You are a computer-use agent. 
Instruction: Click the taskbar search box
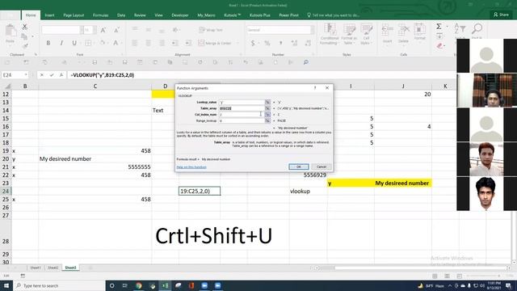pyautogui.click(x=59, y=285)
